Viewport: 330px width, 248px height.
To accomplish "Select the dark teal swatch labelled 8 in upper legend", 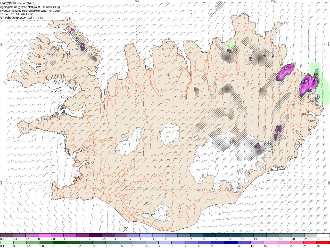I will (x=209, y=235).
